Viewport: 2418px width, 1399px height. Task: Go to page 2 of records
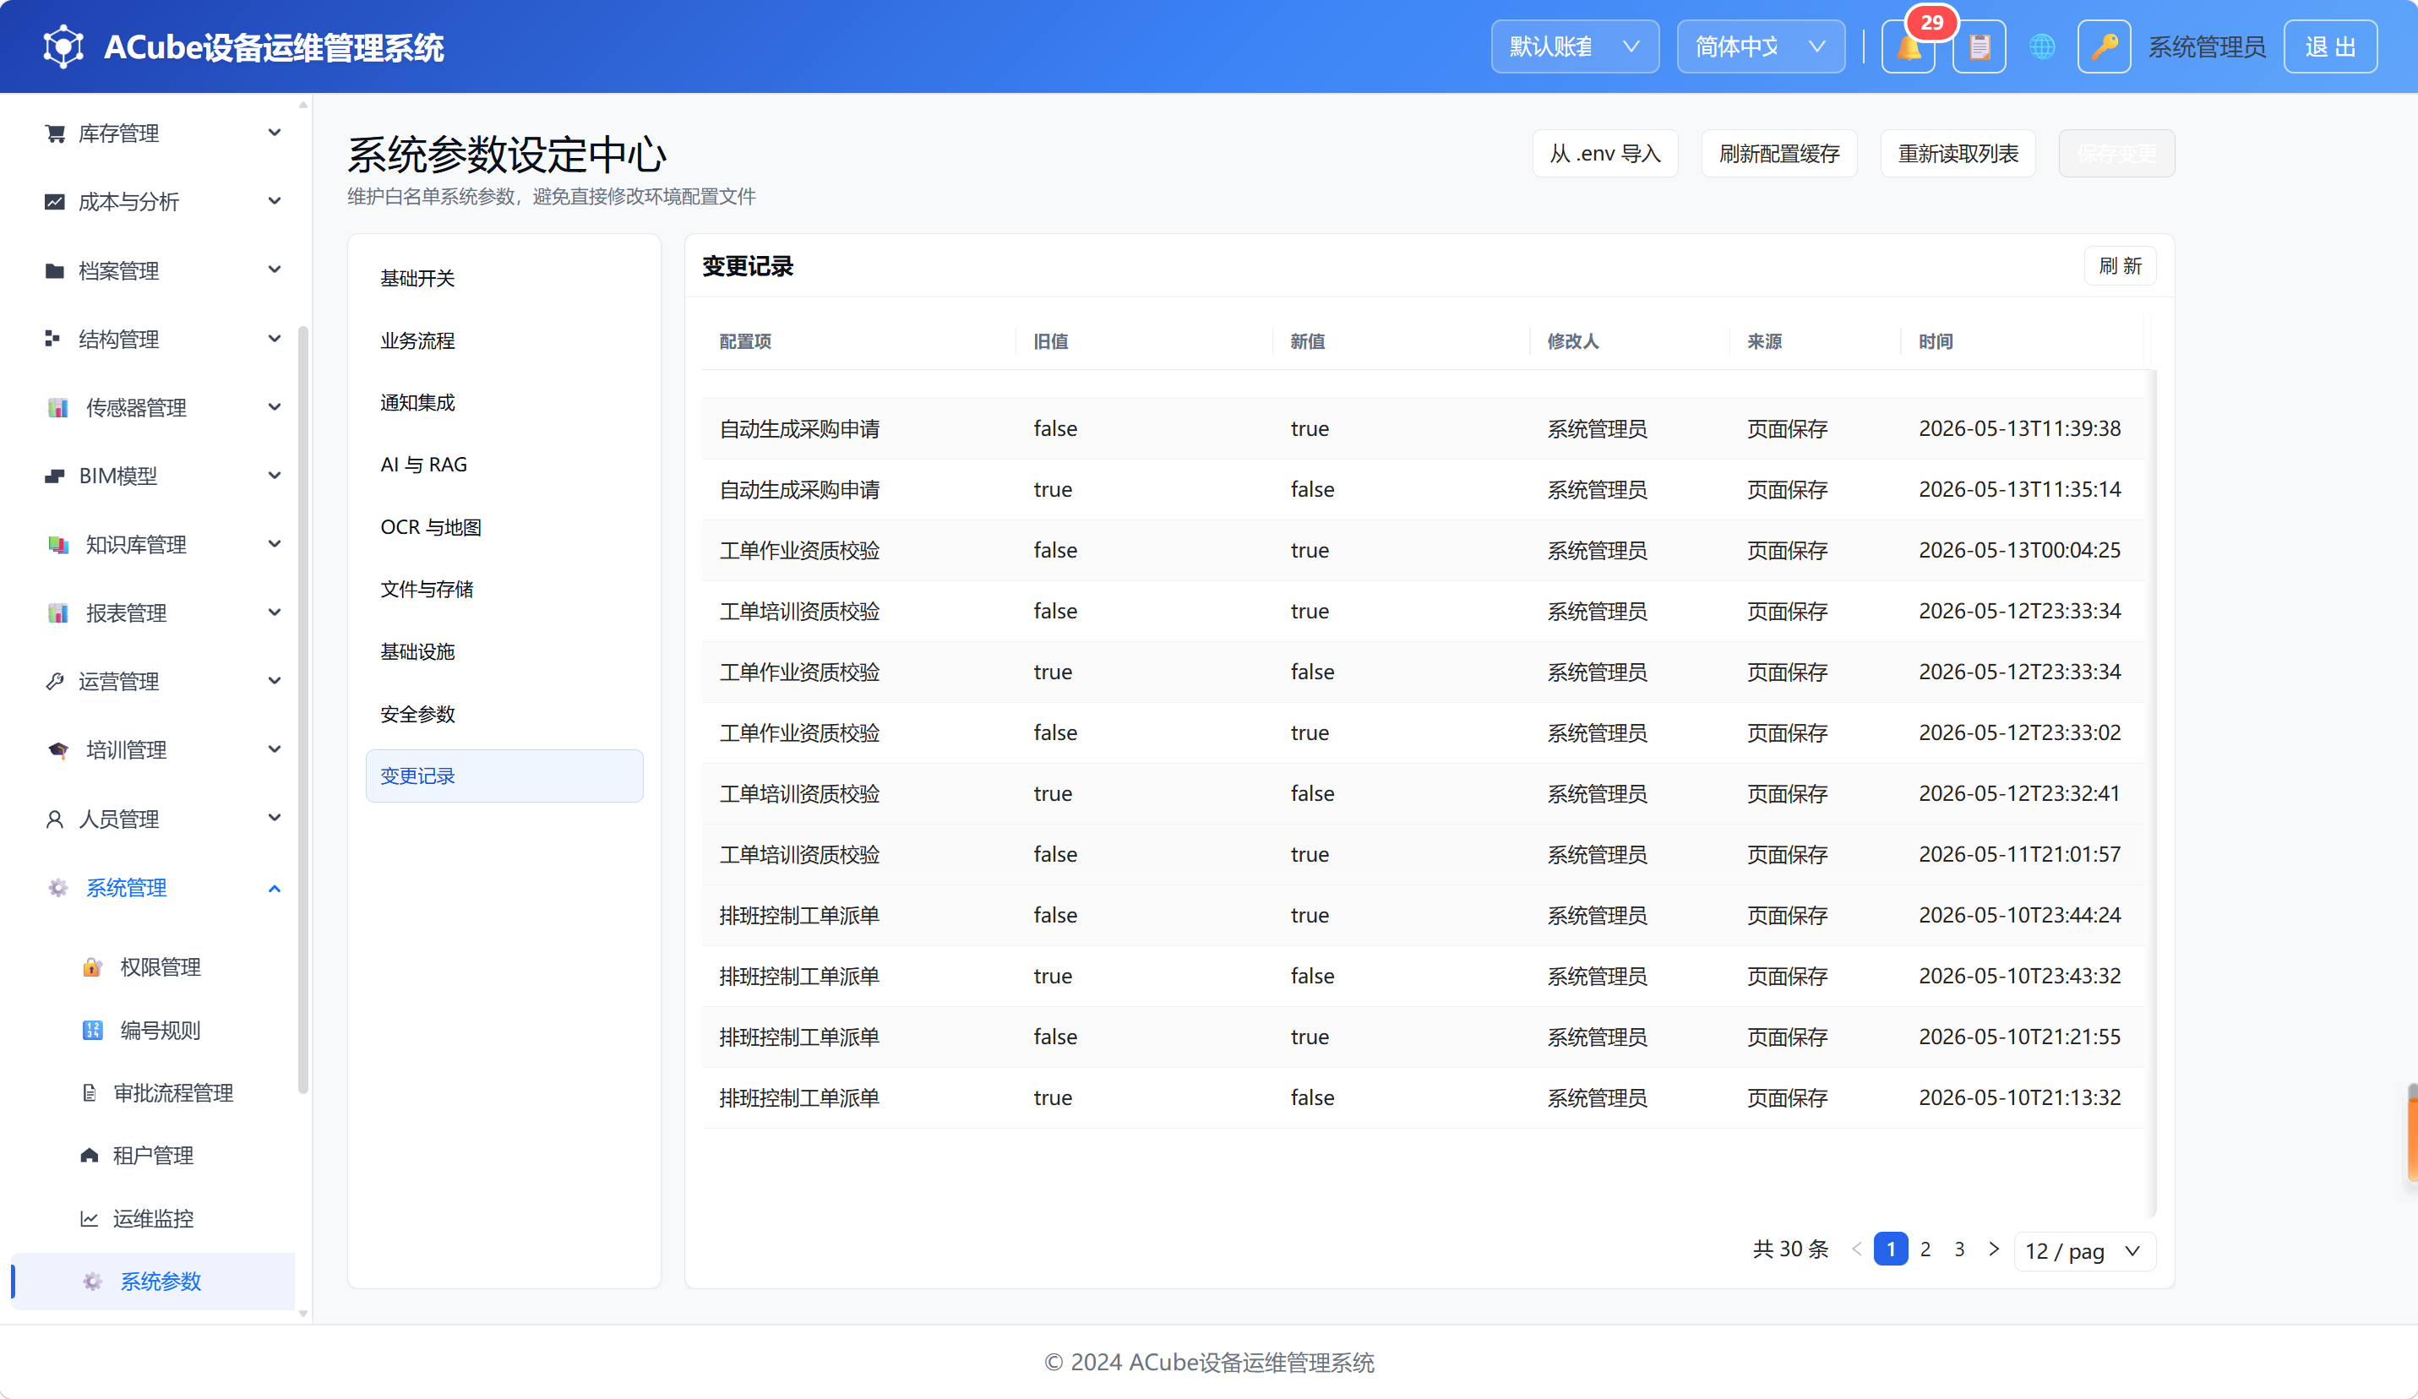point(1925,1249)
